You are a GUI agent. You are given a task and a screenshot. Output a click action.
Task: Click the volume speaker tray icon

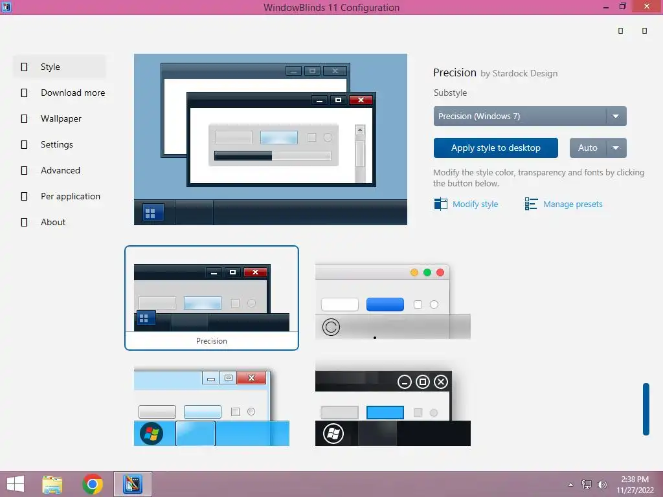tap(602, 485)
